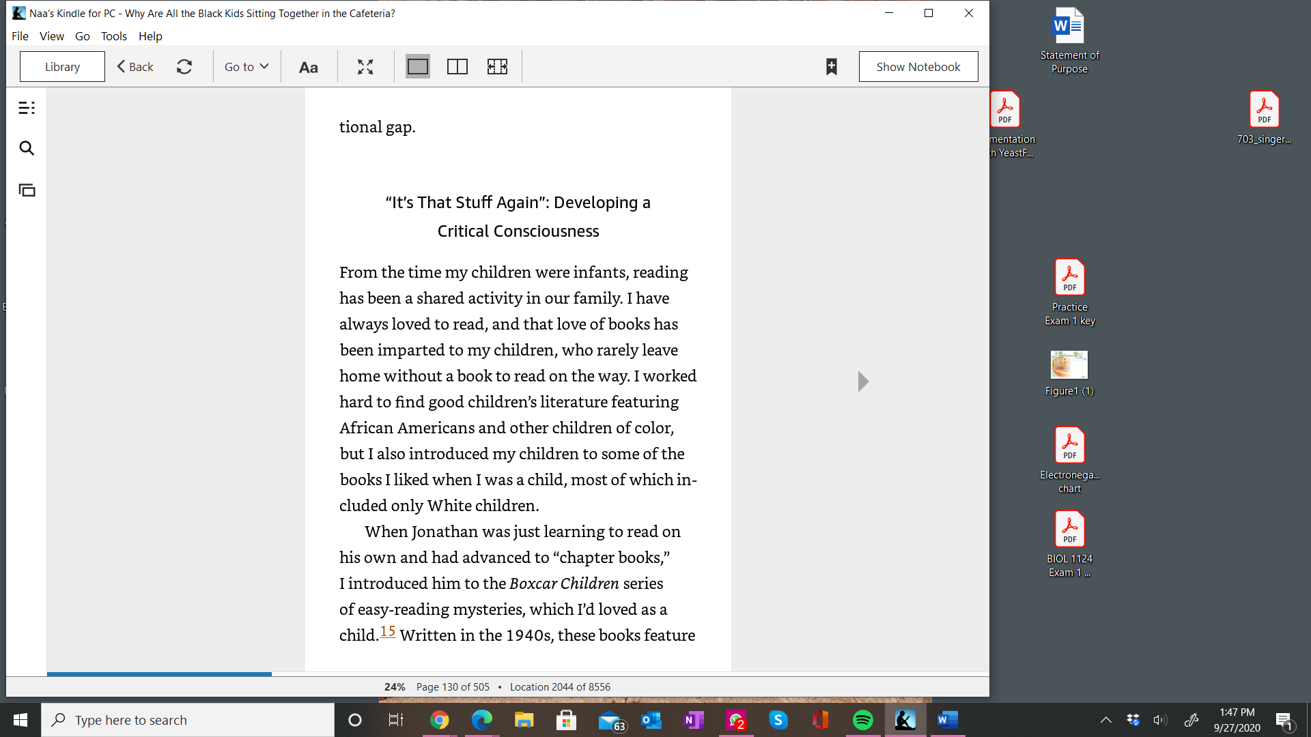1311x737 pixels.
Task: Click the reading progress bar
Action: click(518, 674)
